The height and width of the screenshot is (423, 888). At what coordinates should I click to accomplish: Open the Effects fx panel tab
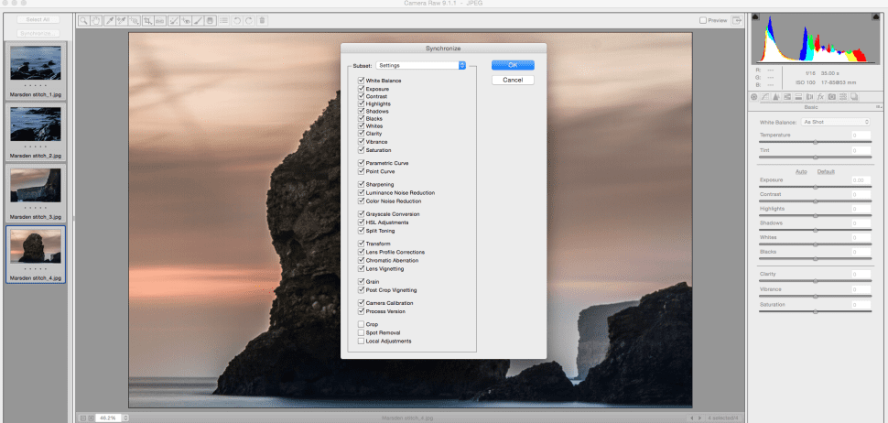click(x=820, y=97)
